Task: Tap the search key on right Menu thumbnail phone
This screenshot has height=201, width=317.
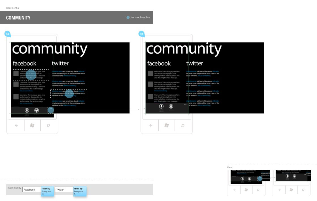Action: tap(303, 190)
